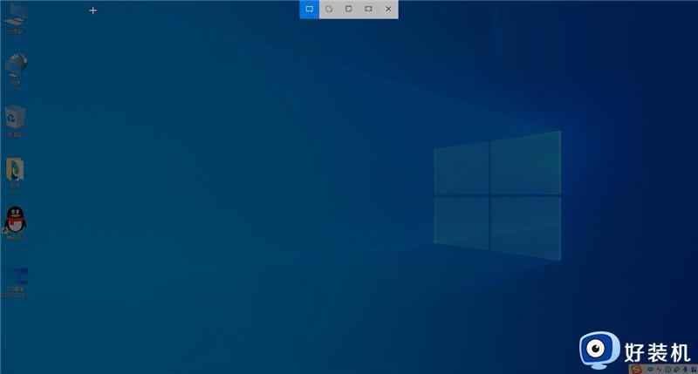Select the Network desktop icon
698x374 pixels.
point(16,66)
